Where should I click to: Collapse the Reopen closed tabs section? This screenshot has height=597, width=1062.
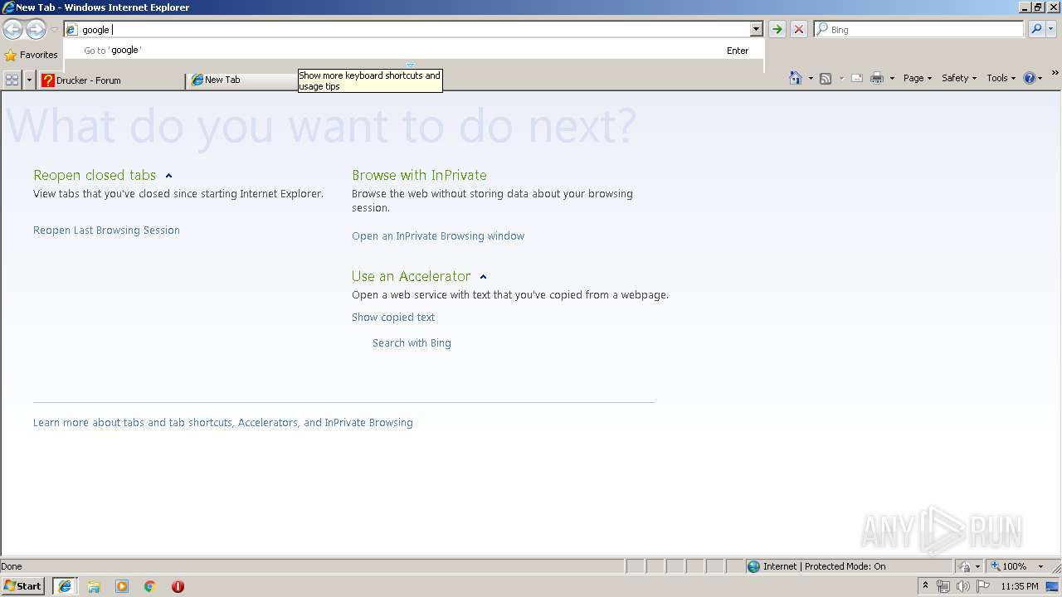coord(168,176)
